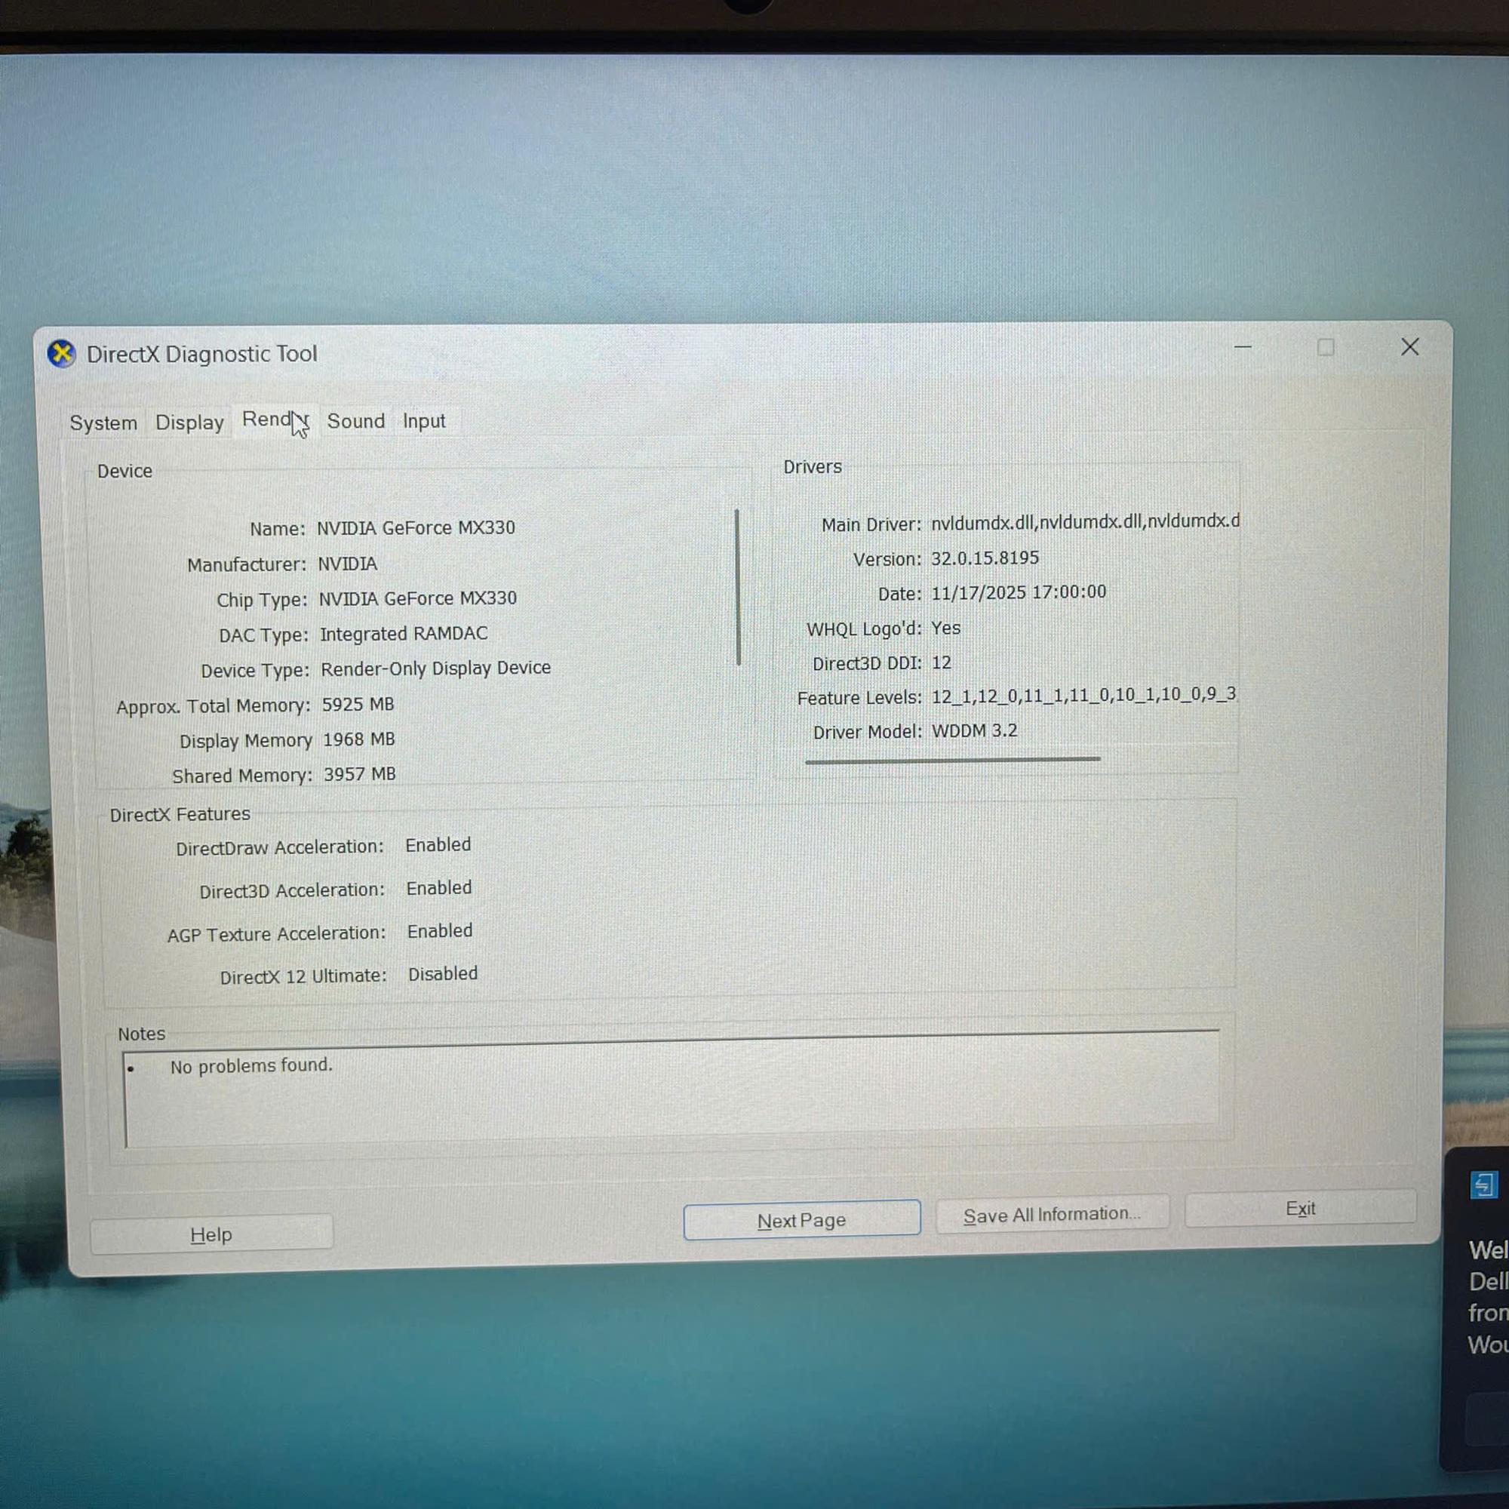Switch to the System tab
Screen dimensions: 1509x1509
click(x=103, y=423)
